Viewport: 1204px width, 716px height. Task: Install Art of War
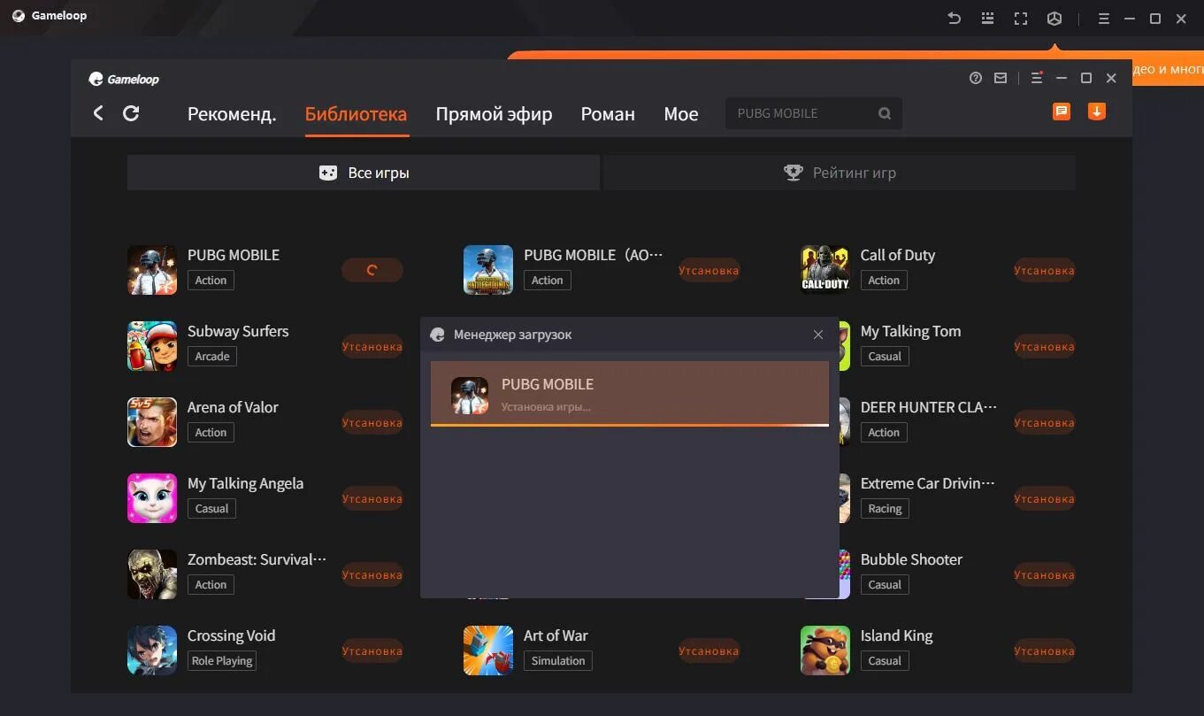[709, 651]
